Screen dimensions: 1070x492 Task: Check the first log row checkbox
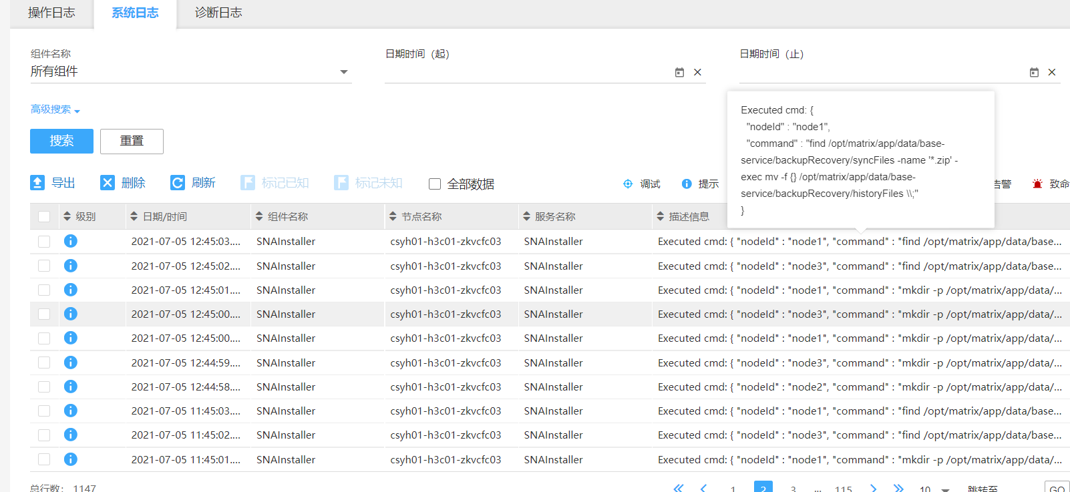[x=44, y=241]
